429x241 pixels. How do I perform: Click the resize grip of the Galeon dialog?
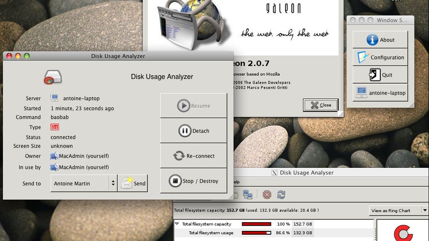coord(341,114)
